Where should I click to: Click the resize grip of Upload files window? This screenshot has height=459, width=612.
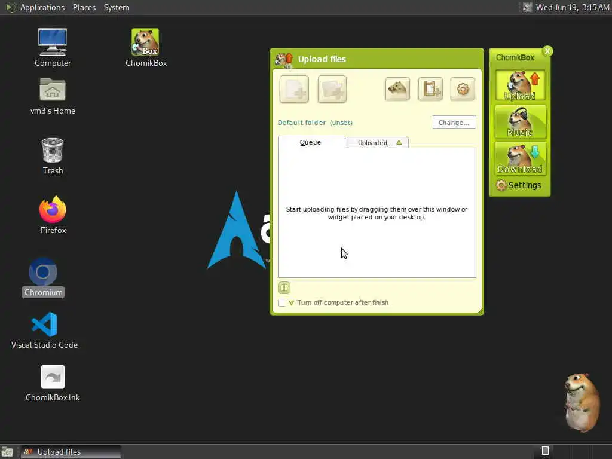click(x=480, y=311)
